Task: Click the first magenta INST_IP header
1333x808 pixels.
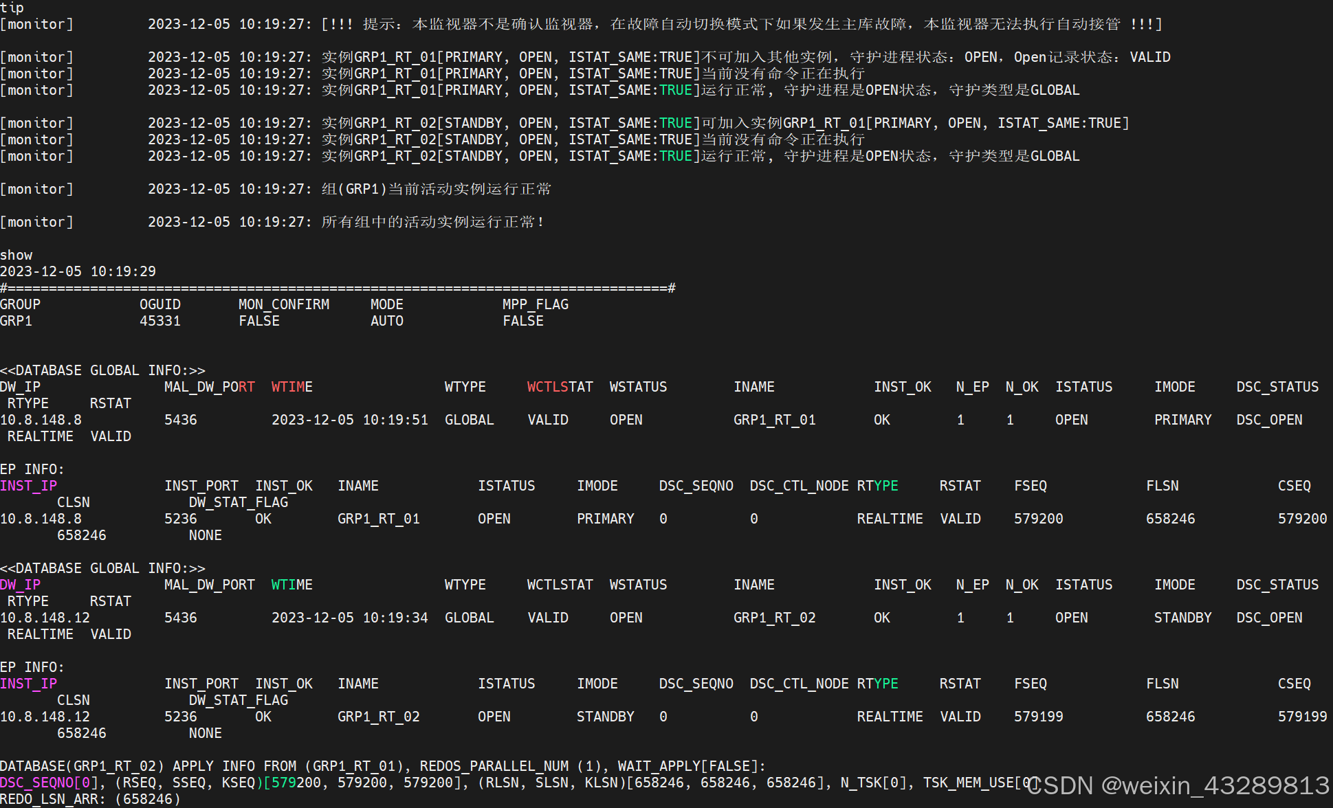Action: [x=29, y=486]
